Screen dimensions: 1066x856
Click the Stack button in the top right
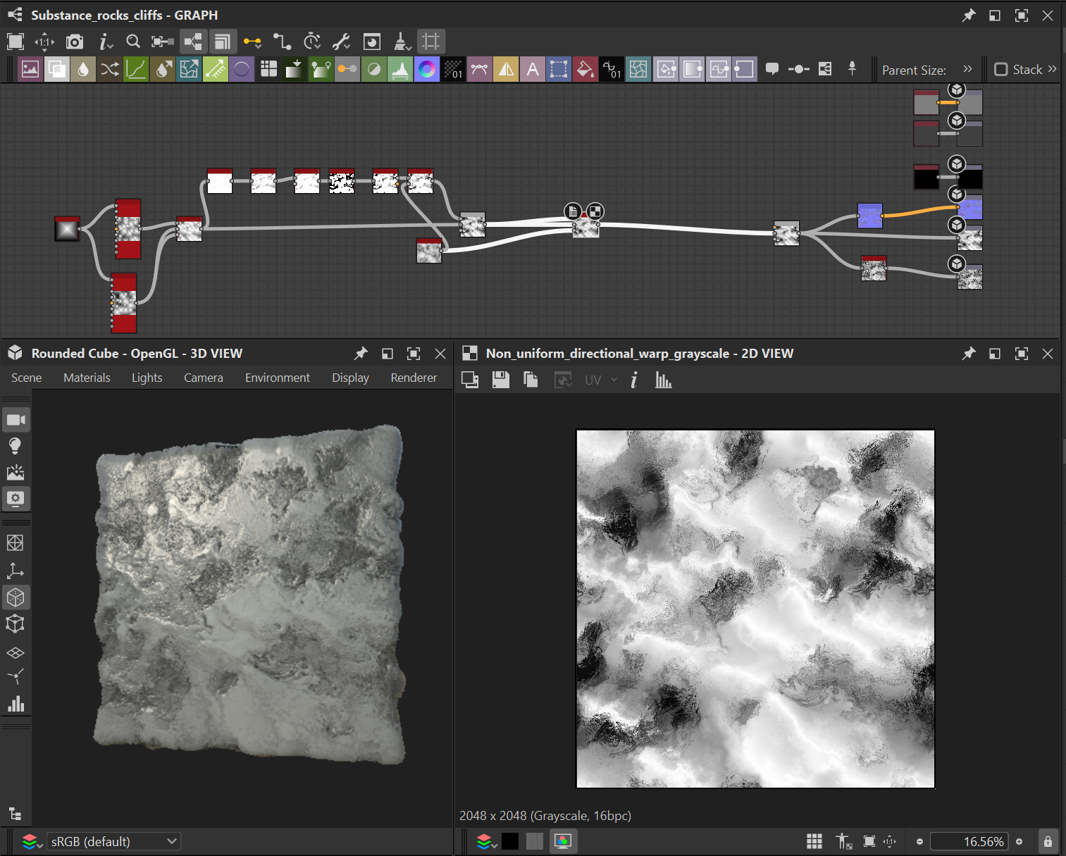[1025, 69]
